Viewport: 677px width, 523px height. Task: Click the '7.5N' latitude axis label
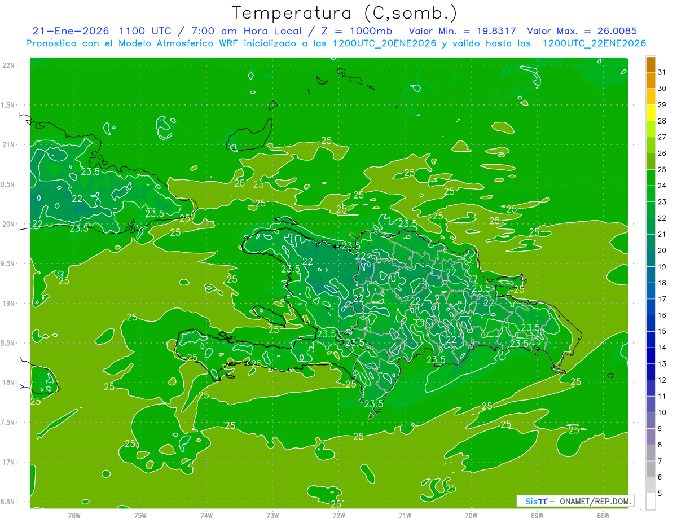[x=8, y=423]
